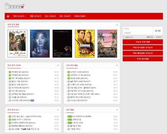This screenshot has height=134, width=167.
Task: Open the Doorman yellow movie poster
Action: 85,44
